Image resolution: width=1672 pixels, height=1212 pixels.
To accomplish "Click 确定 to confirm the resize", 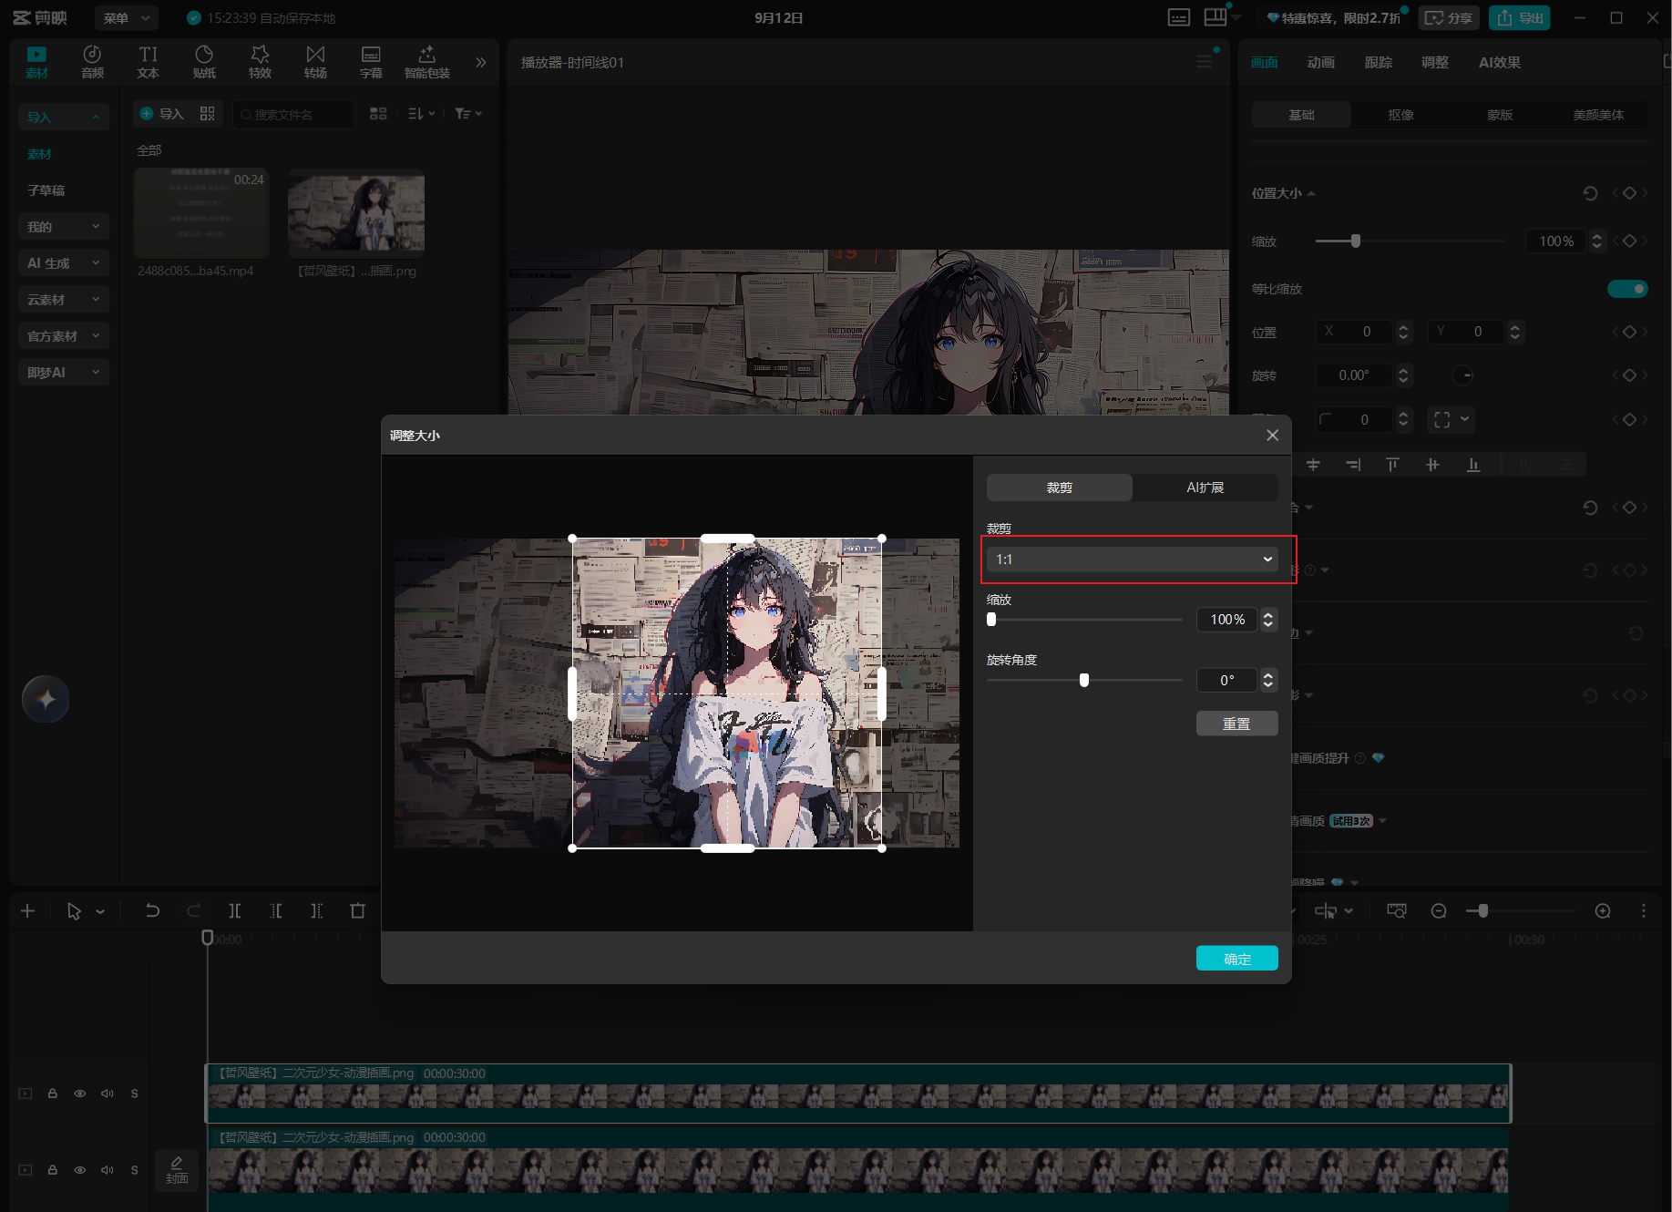I will pyautogui.click(x=1237, y=959).
